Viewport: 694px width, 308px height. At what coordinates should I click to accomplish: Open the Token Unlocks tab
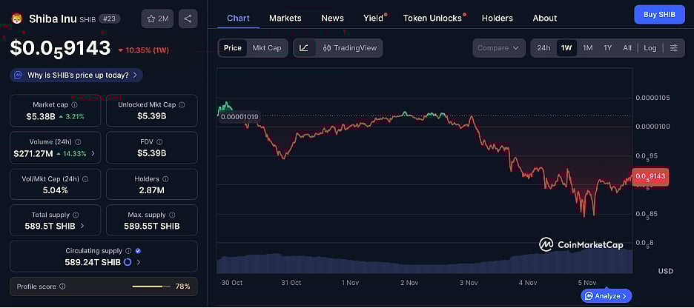pyautogui.click(x=432, y=18)
